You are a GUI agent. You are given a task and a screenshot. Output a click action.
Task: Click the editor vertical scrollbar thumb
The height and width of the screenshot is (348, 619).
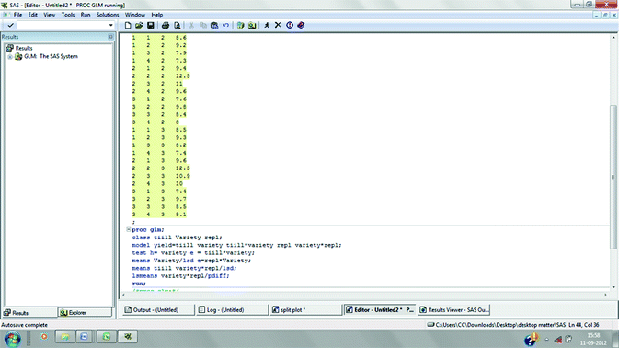tap(613, 177)
